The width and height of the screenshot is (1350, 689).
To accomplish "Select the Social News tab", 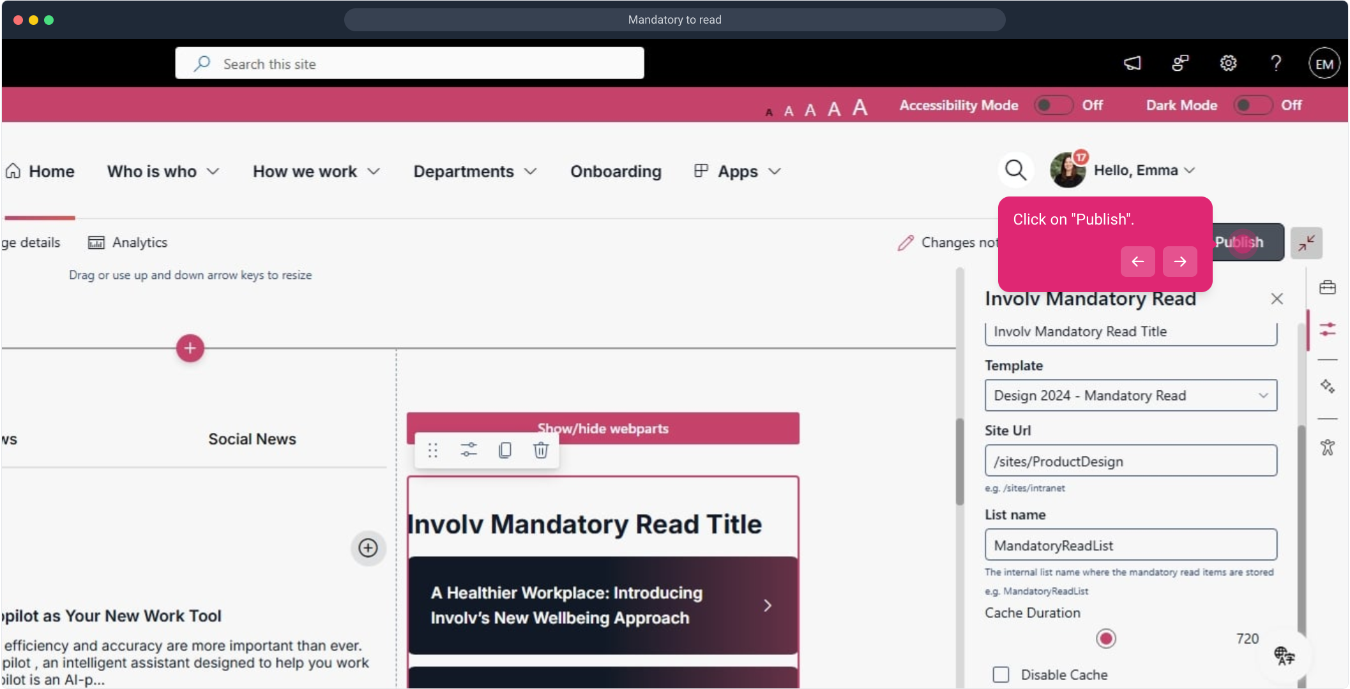I will (252, 439).
